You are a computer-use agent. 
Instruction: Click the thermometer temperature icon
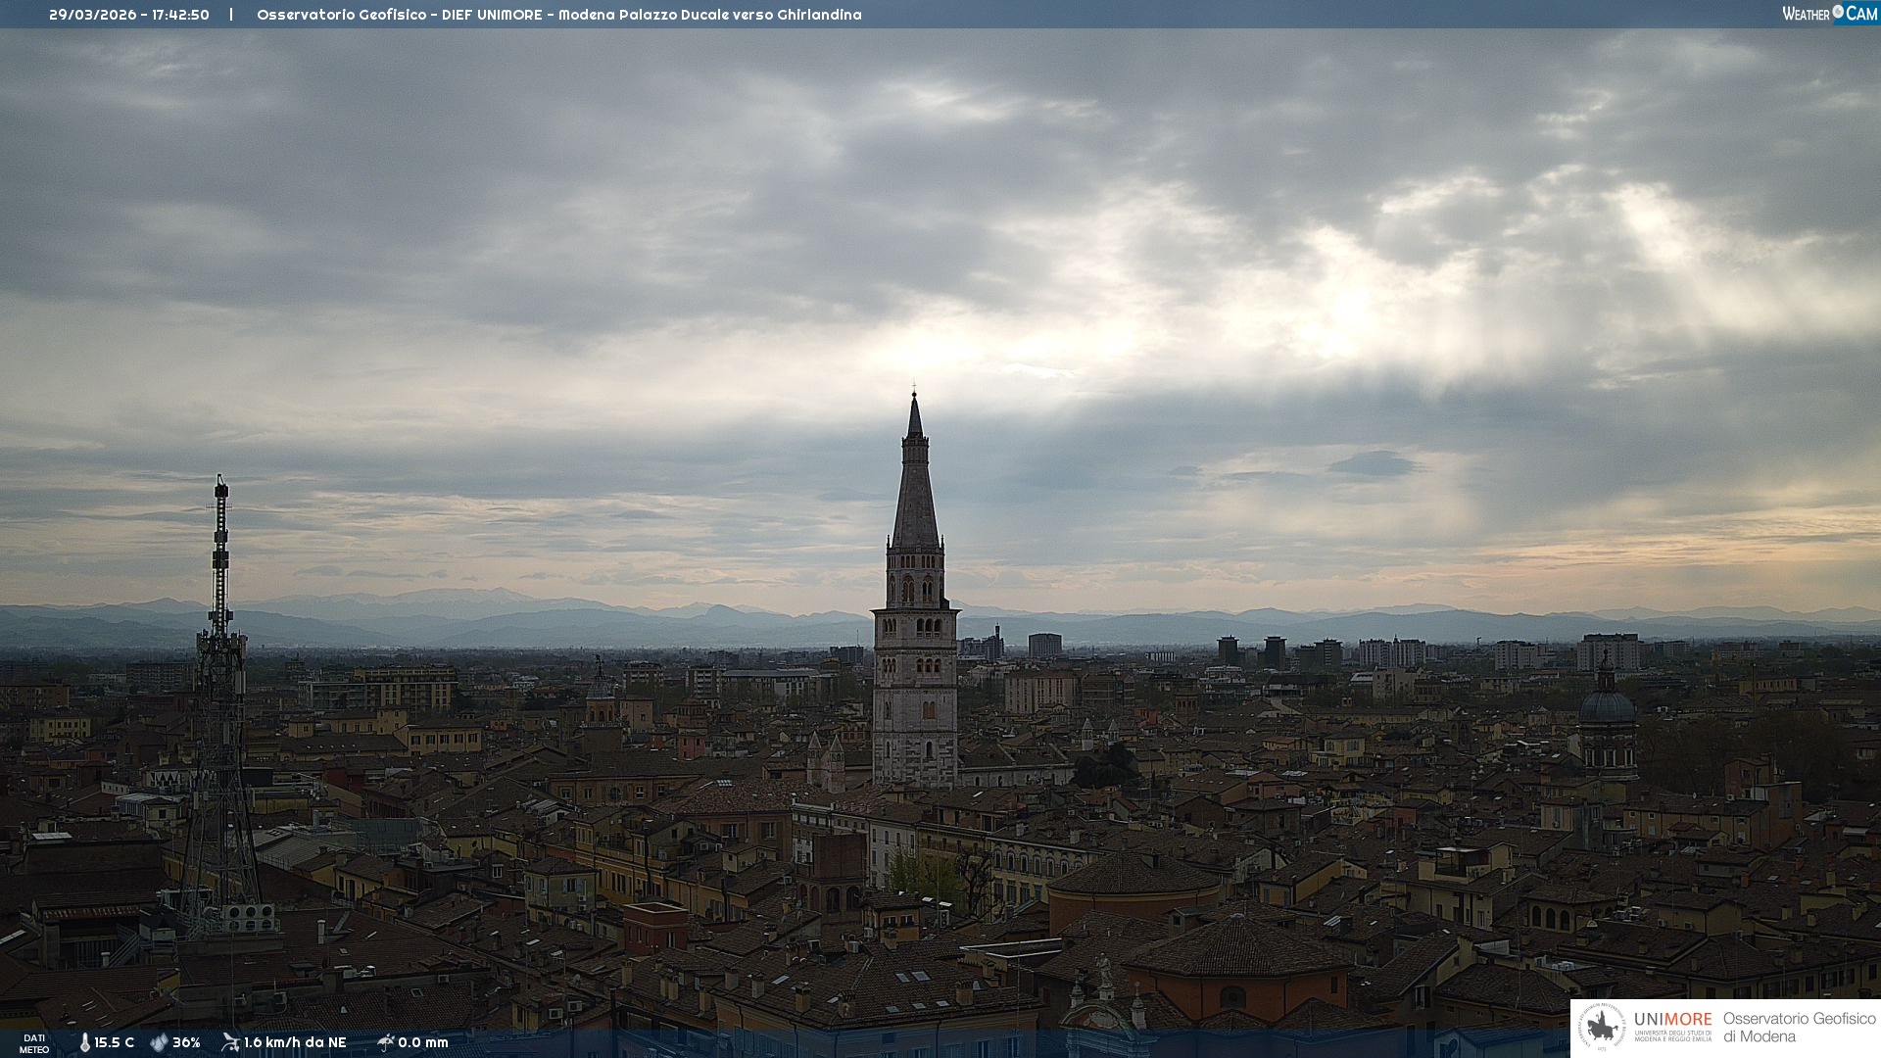point(85,1042)
